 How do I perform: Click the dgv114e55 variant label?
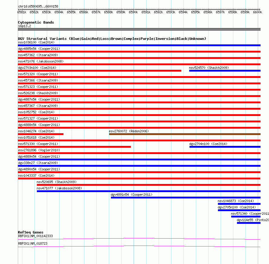(x=253, y=220)
